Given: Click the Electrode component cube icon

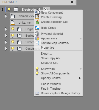Looking at the screenshot, I should point(16,10).
